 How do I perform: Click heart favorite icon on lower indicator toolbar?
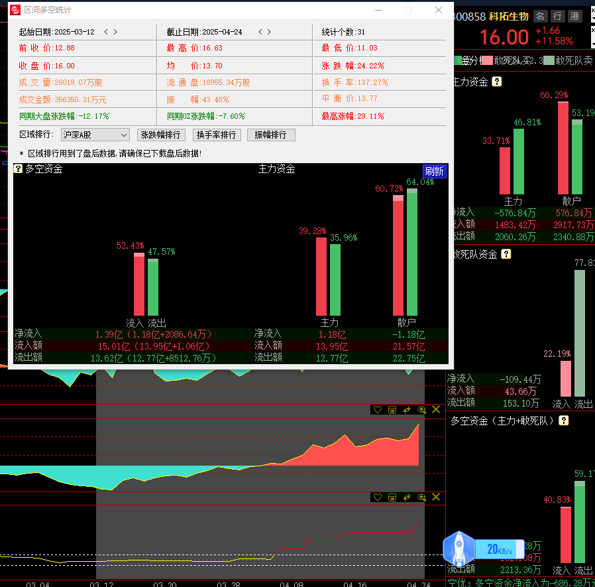378,497
